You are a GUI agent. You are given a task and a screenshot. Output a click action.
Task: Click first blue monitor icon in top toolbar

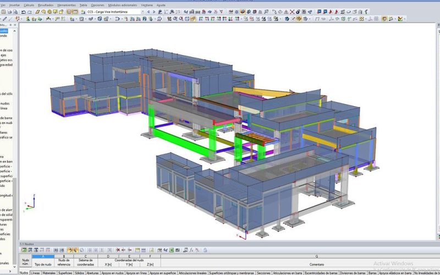tap(319, 12)
